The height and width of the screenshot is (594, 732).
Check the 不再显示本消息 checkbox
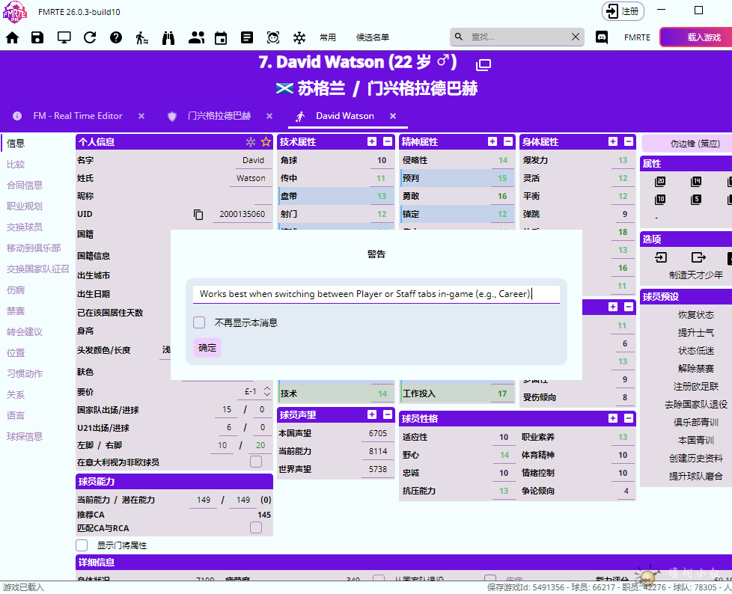[199, 322]
